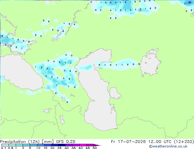
Task: Click the 0.1–0.5 mm legend color box
Action: (x=5, y=145)
